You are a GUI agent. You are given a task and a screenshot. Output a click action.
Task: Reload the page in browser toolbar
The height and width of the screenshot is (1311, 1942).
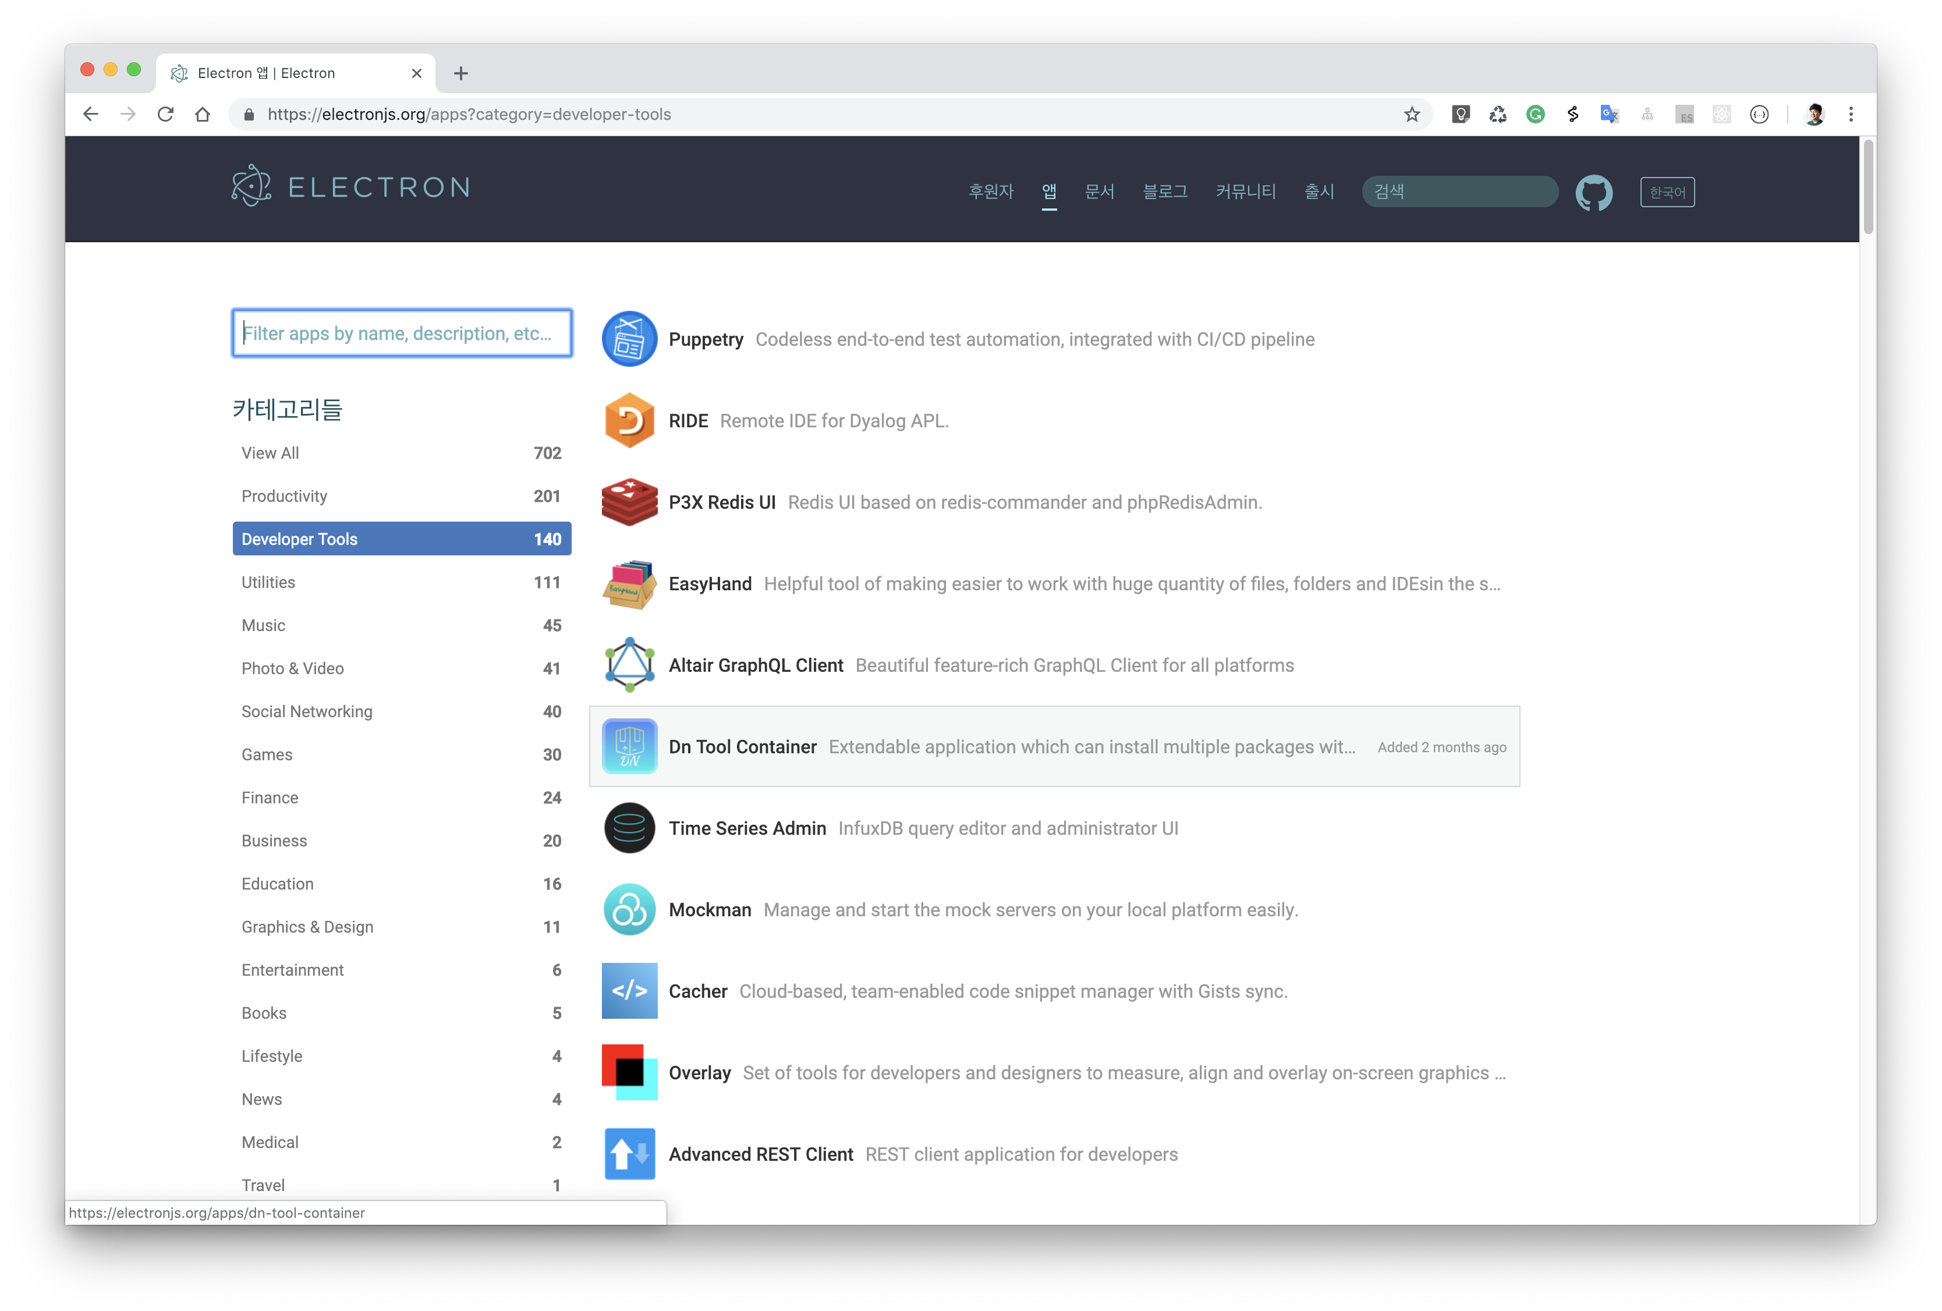(x=165, y=115)
